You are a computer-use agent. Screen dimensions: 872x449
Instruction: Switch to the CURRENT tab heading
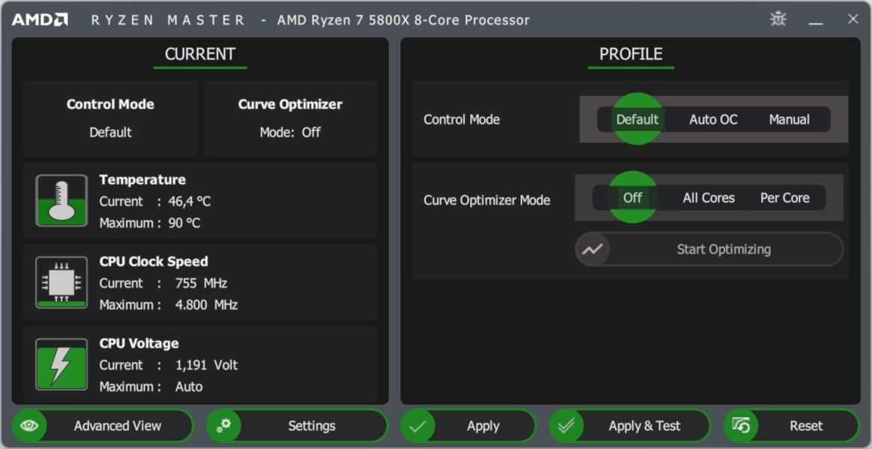pos(200,54)
